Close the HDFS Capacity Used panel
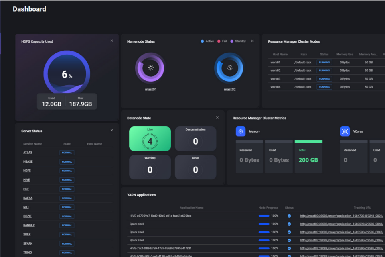Screen dimensions: 385x257 tap(112, 41)
